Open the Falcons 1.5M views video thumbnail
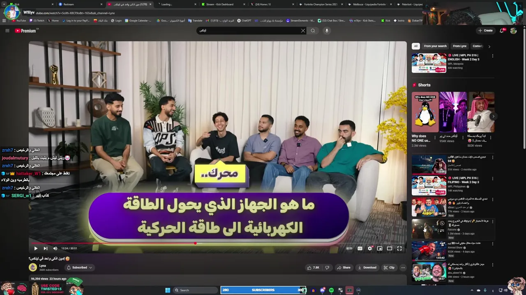 [429, 229]
